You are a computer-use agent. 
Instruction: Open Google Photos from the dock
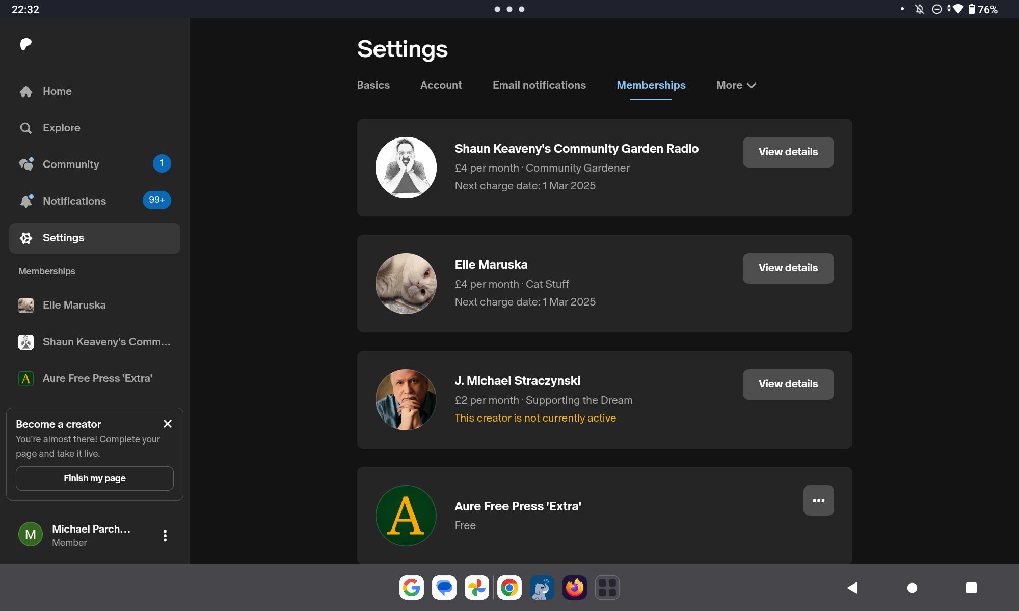pyautogui.click(x=476, y=588)
